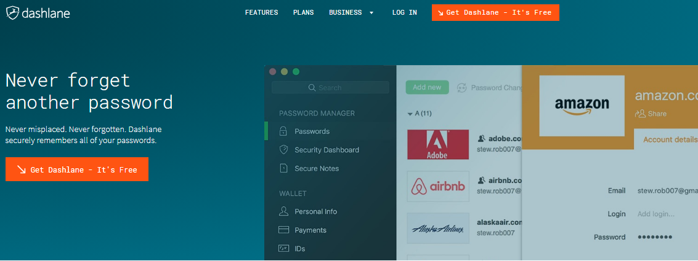Image resolution: width=698 pixels, height=261 pixels.
Task: Click the amazon logo in detail panel
Action: 582,106
